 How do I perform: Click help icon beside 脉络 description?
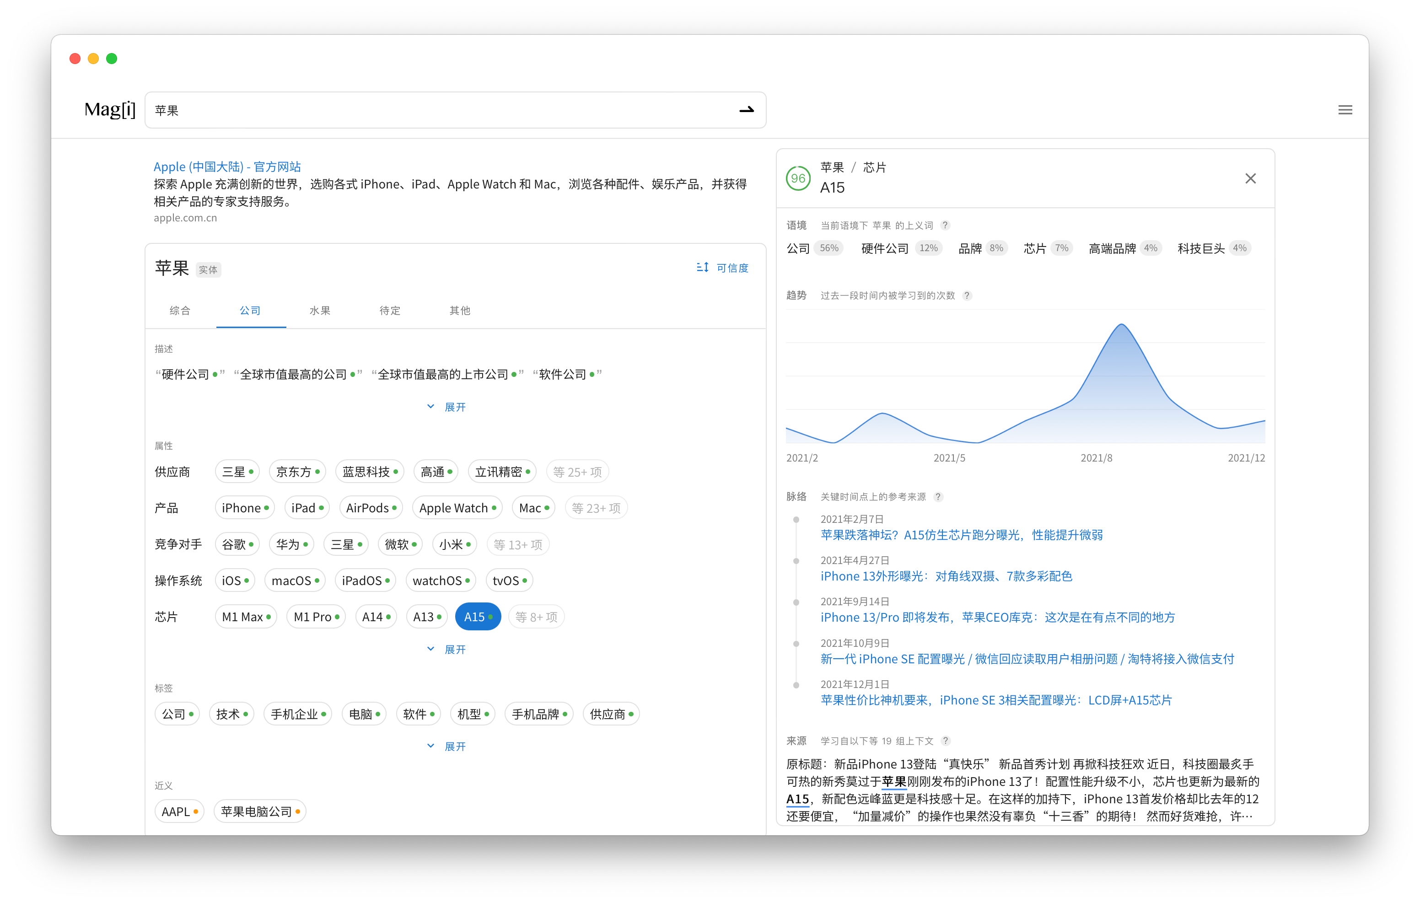(938, 497)
